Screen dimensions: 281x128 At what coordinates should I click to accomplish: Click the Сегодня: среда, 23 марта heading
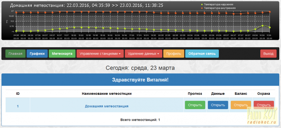[140, 68]
